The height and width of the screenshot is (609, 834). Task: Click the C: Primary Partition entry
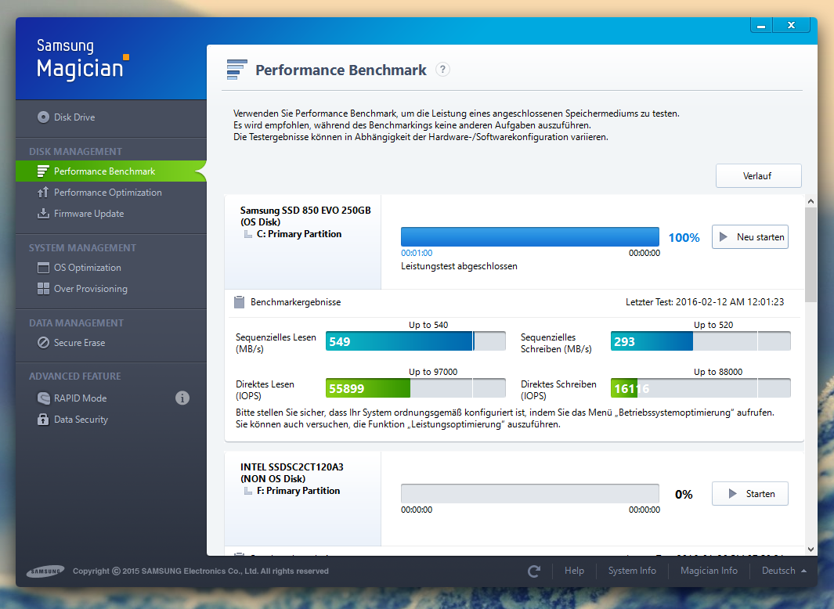tap(299, 234)
